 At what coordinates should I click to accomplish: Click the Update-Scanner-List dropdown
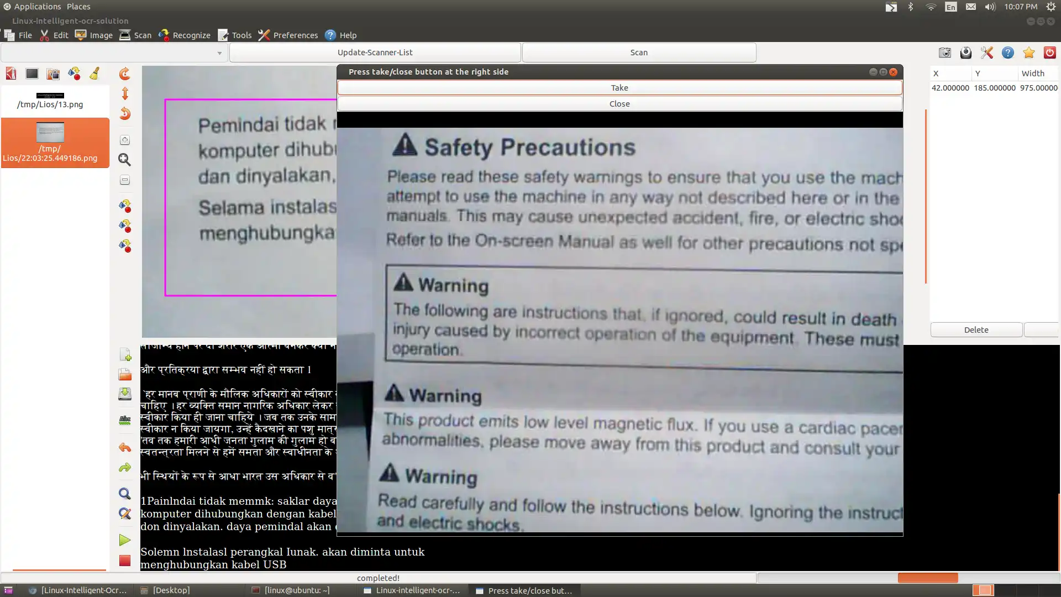coord(375,52)
